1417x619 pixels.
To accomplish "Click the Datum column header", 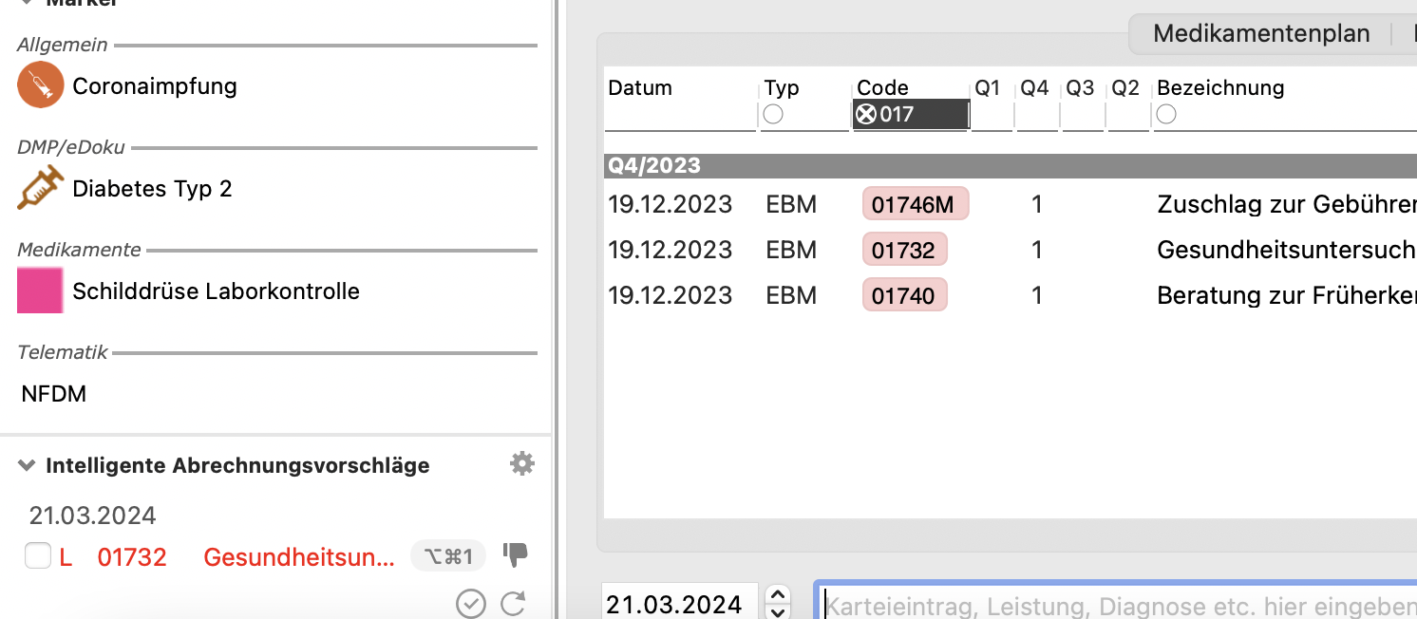I will (x=640, y=88).
